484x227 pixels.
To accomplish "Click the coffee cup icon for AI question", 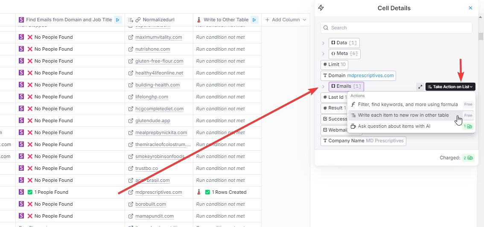I will point(353,126).
